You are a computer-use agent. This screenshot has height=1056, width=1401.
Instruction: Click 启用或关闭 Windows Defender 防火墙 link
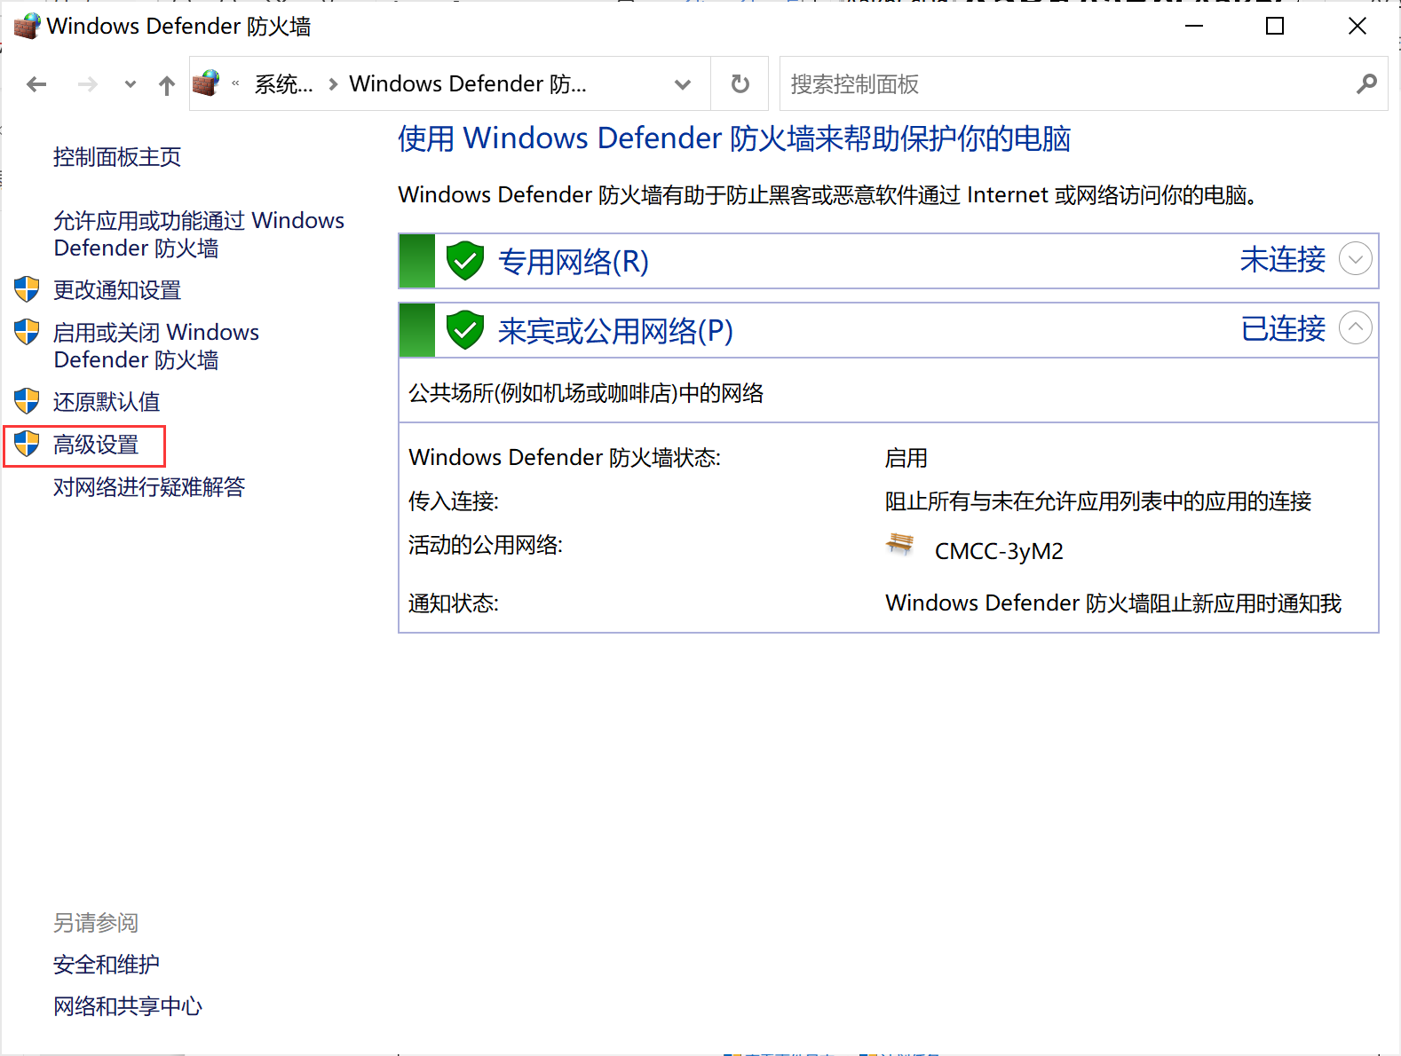click(x=156, y=345)
